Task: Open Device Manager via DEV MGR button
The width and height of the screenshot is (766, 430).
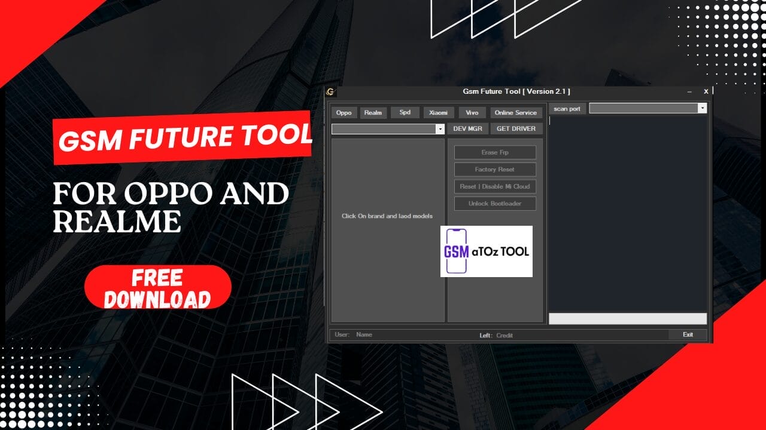Action: [469, 128]
